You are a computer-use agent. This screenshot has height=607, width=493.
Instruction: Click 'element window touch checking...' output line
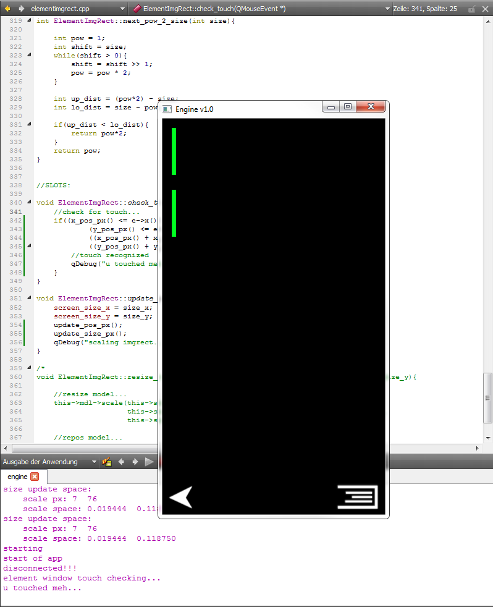tap(82, 578)
